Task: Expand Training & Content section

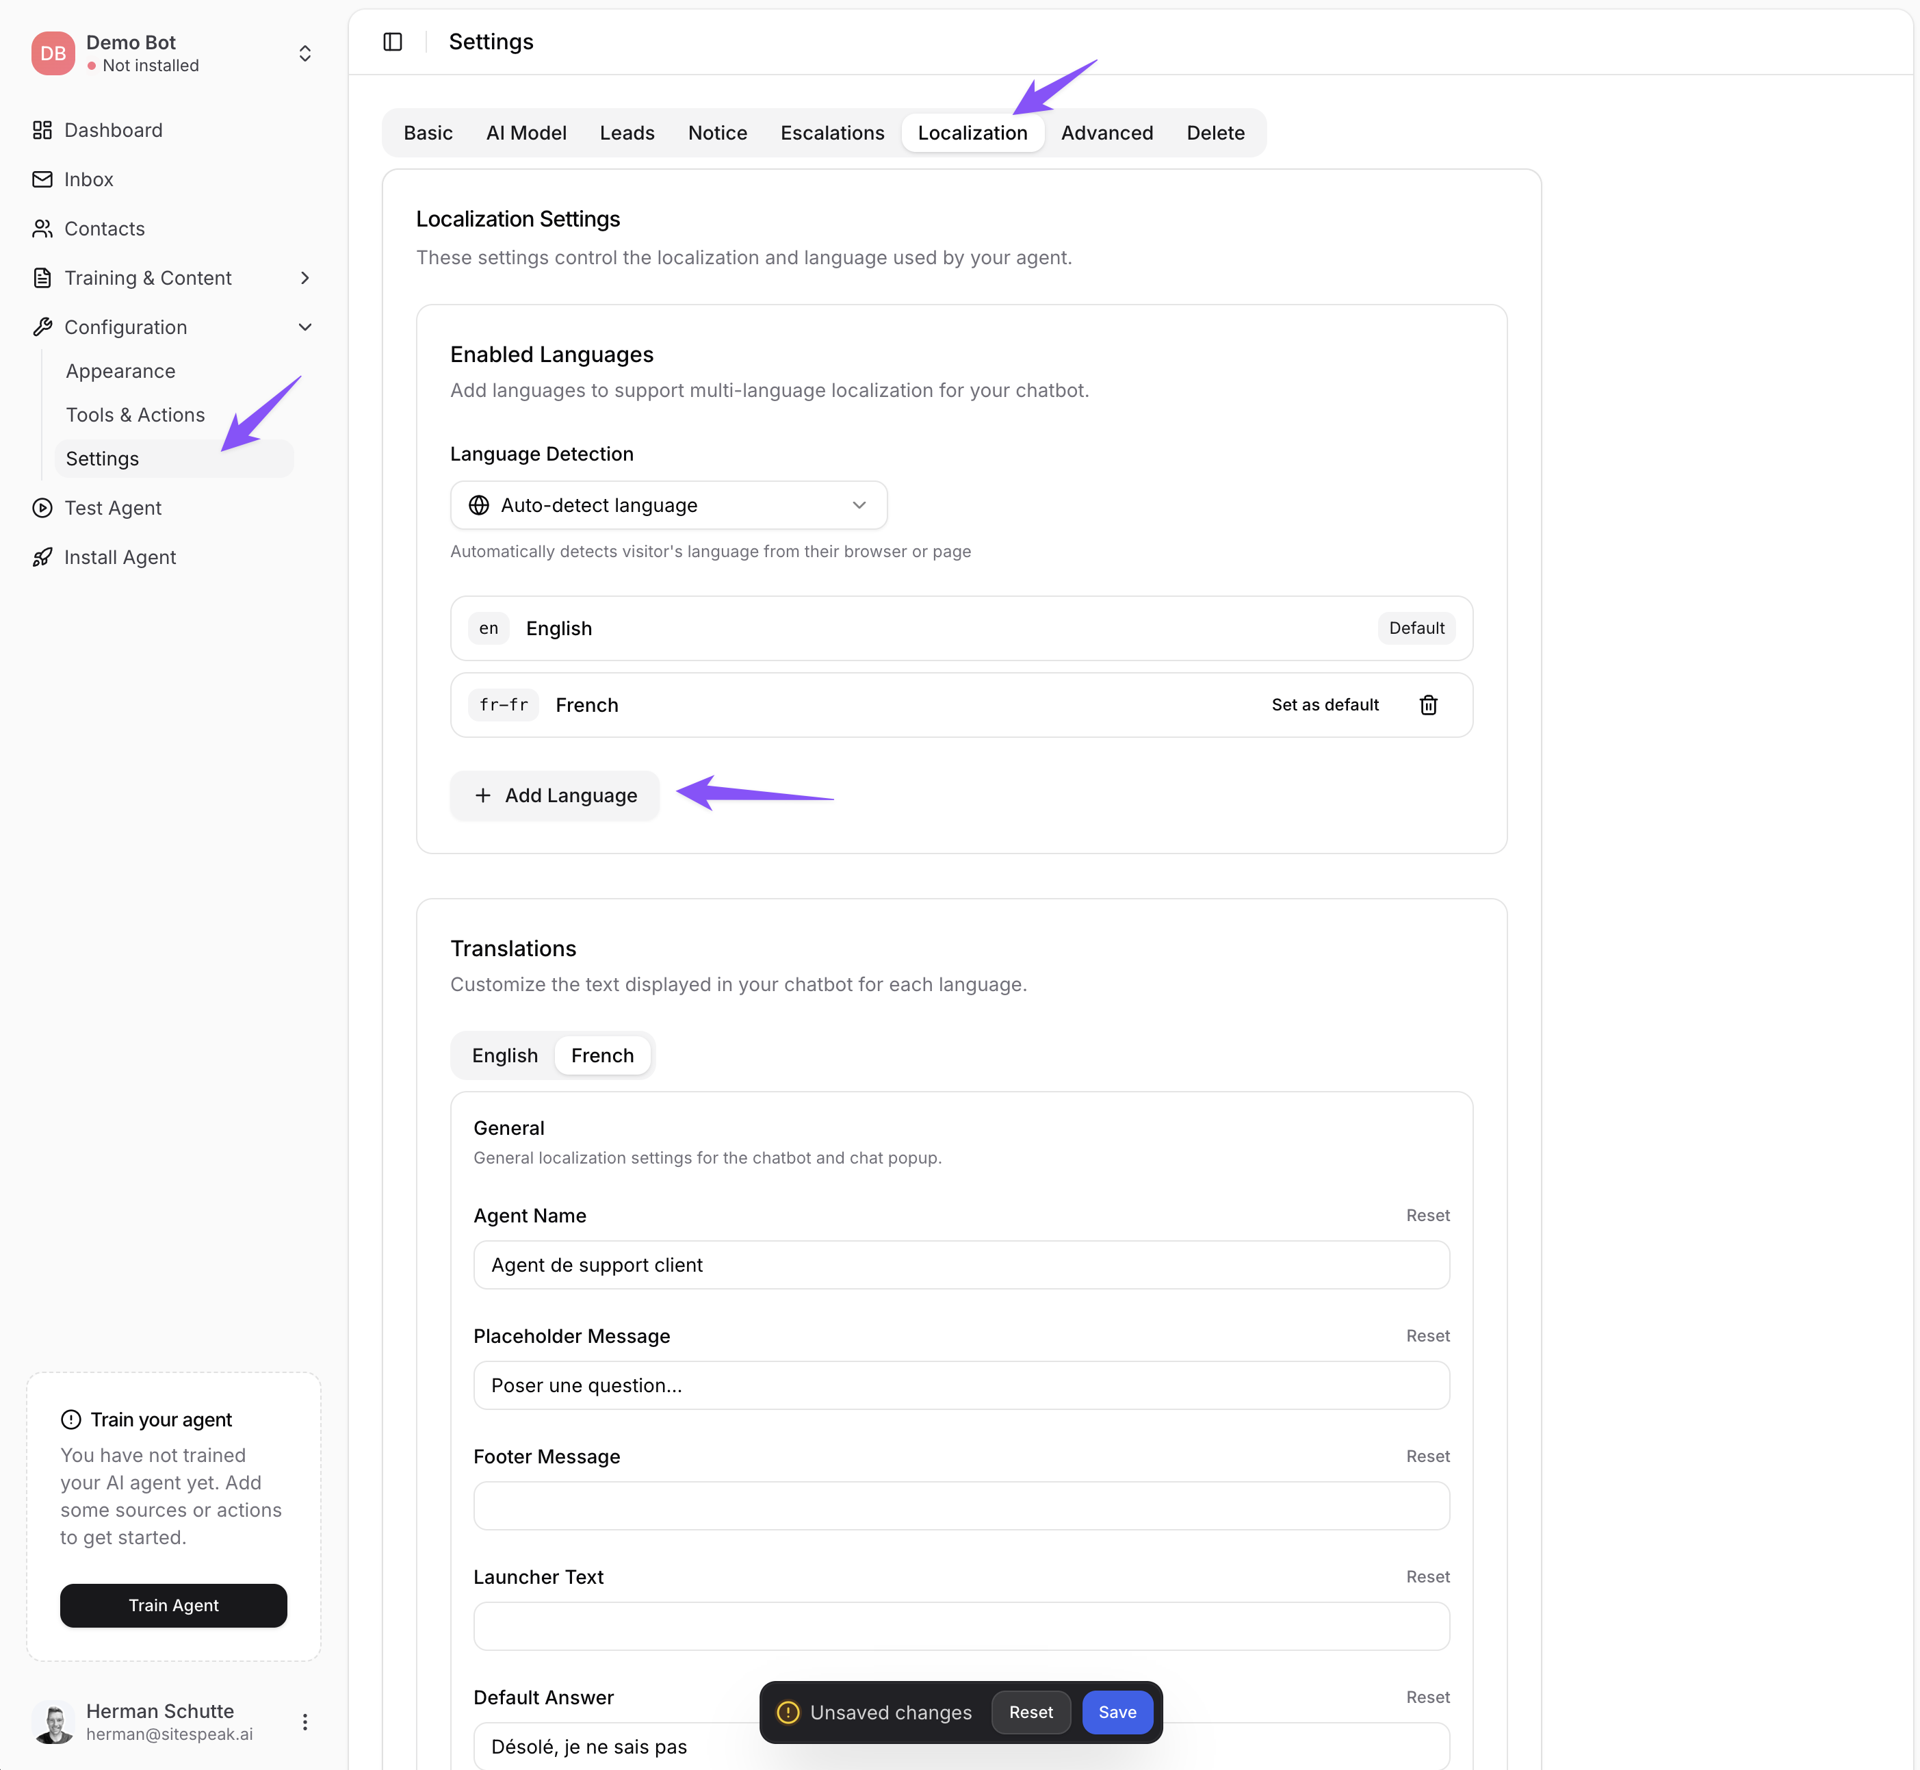Action: [304, 278]
